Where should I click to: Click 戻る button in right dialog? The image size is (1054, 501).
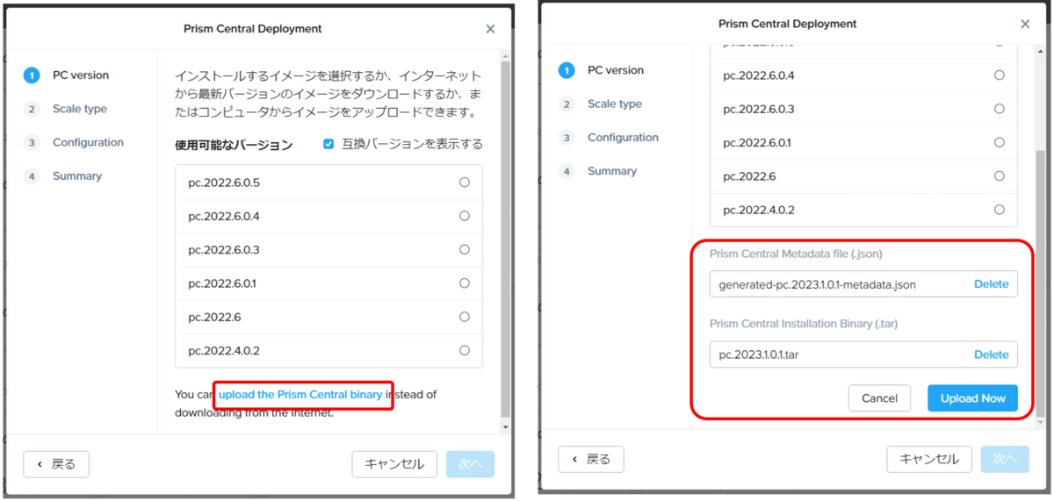(591, 459)
